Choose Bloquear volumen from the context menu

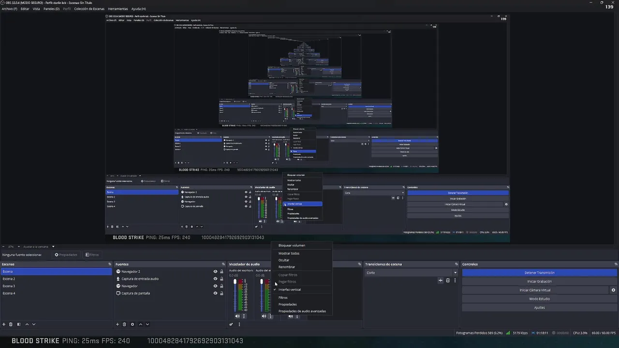click(302, 246)
